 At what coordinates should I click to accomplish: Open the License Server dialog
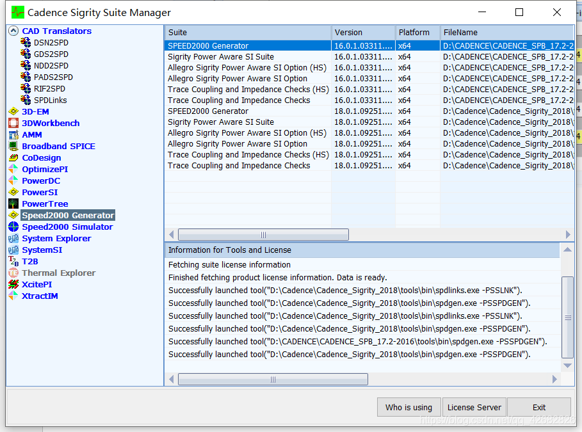click(474, 407)
